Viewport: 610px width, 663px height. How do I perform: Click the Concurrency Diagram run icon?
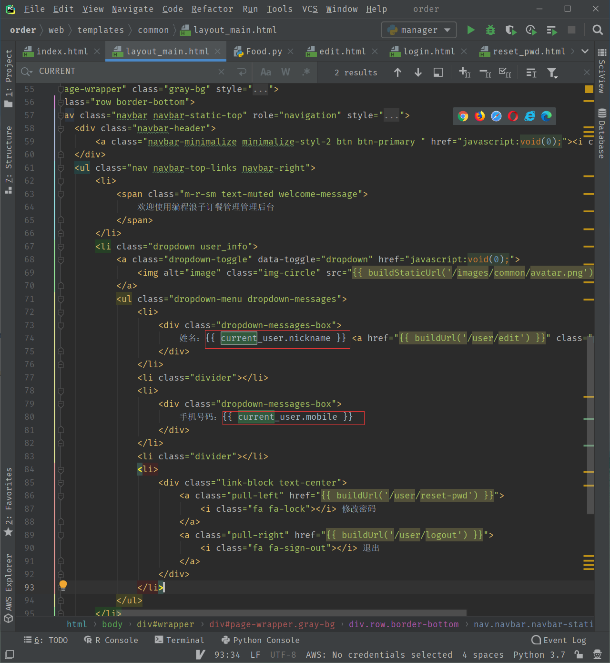pyautogui.click(x=552, y=31)
